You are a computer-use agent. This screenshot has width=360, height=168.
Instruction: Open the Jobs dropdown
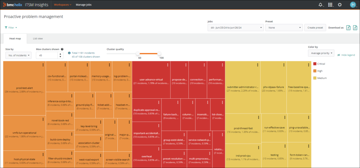tap(235, 27)
